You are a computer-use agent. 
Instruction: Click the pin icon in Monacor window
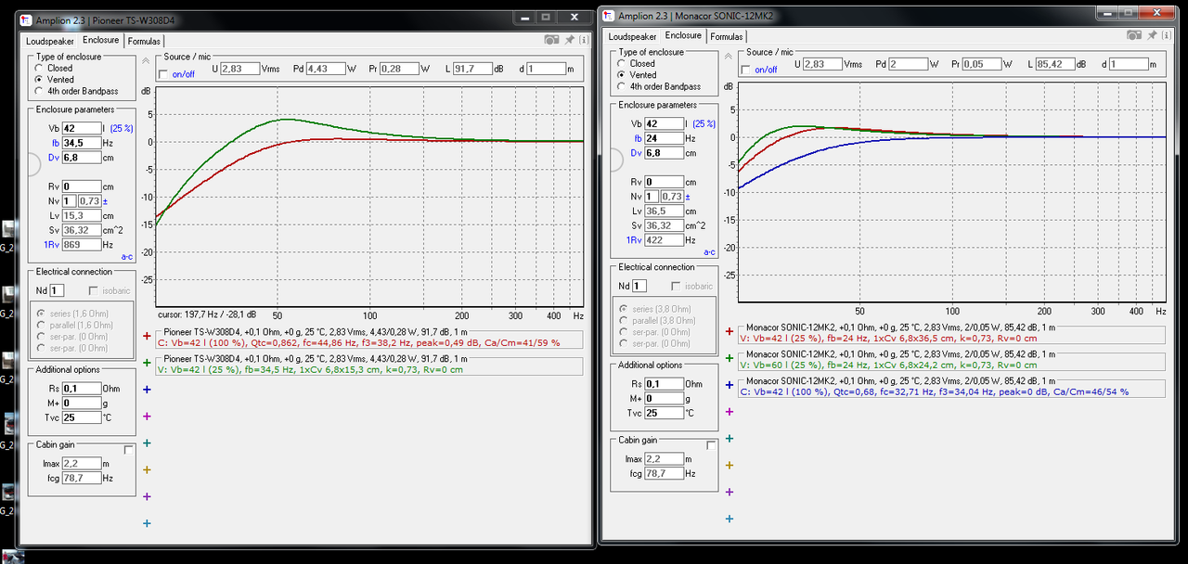click(x=1151, y=34)
